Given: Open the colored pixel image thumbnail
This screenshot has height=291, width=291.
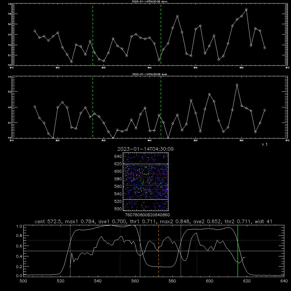Looking at the screenshot, I should 145,182.
